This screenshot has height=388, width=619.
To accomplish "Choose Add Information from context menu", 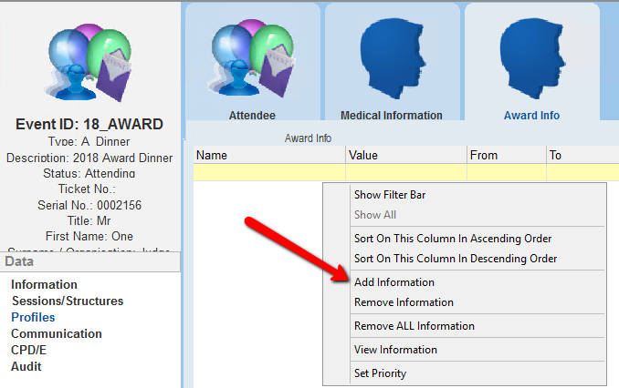I will (393, 282).
